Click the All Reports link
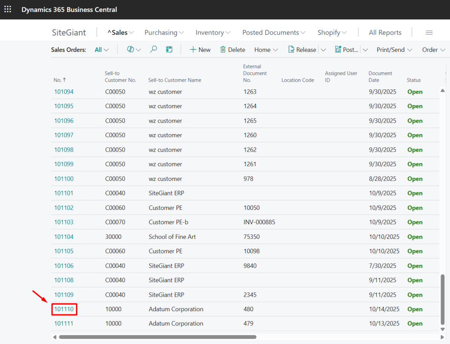The width and height of the screenshot is (450, 344). tap(385, 33)
